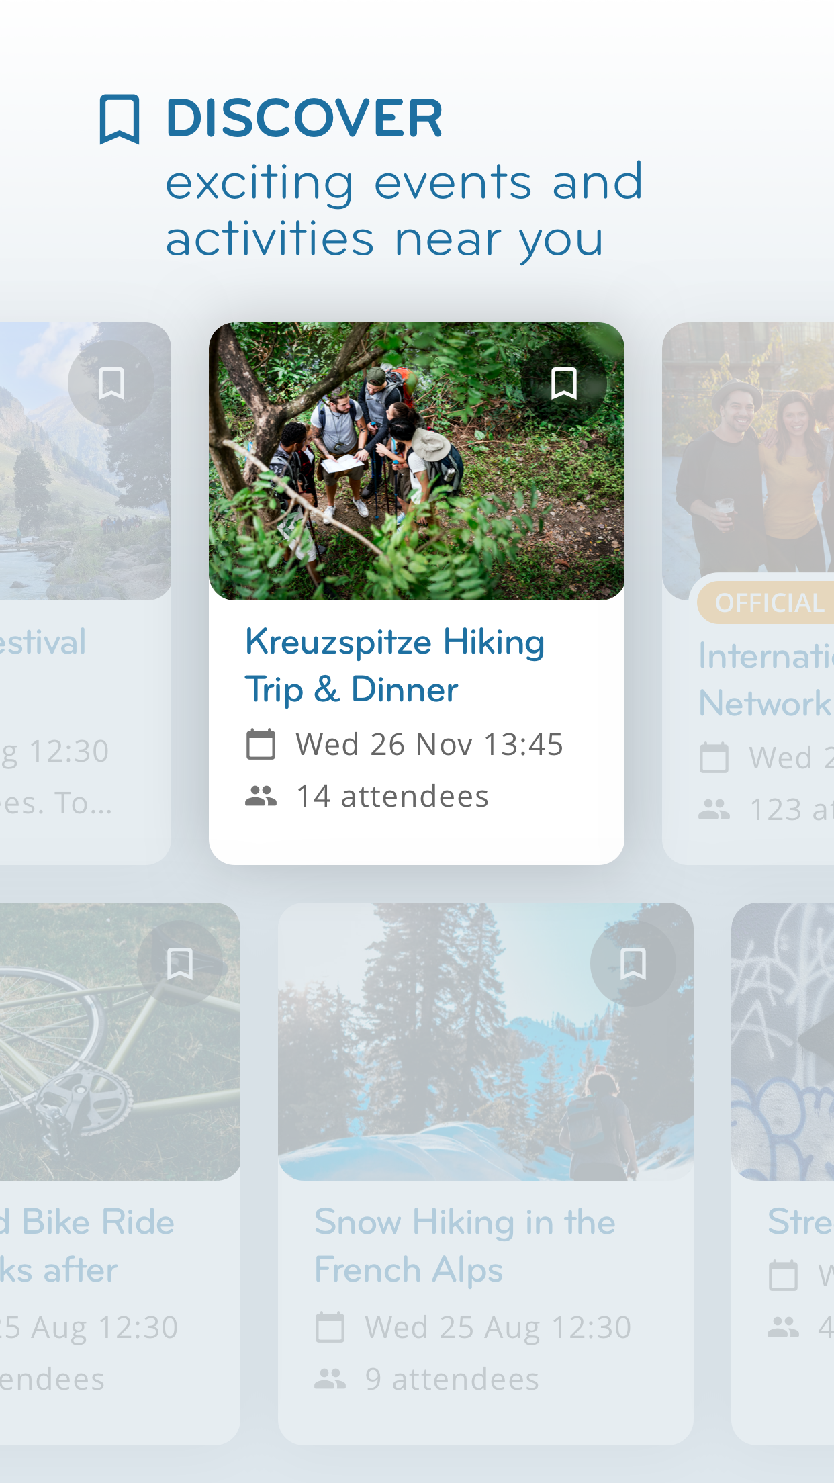Tap the OFFICIAL badge label
This screenshot has height=1483, width=834.
(769, 603)
